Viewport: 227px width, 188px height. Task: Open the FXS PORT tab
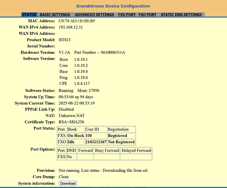coord(126,15)
